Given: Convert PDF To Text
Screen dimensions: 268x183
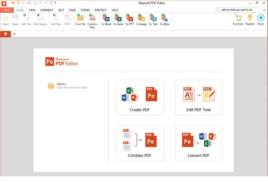Looking at the screenshot, I should pyautogui.click(x=153, y=20).
